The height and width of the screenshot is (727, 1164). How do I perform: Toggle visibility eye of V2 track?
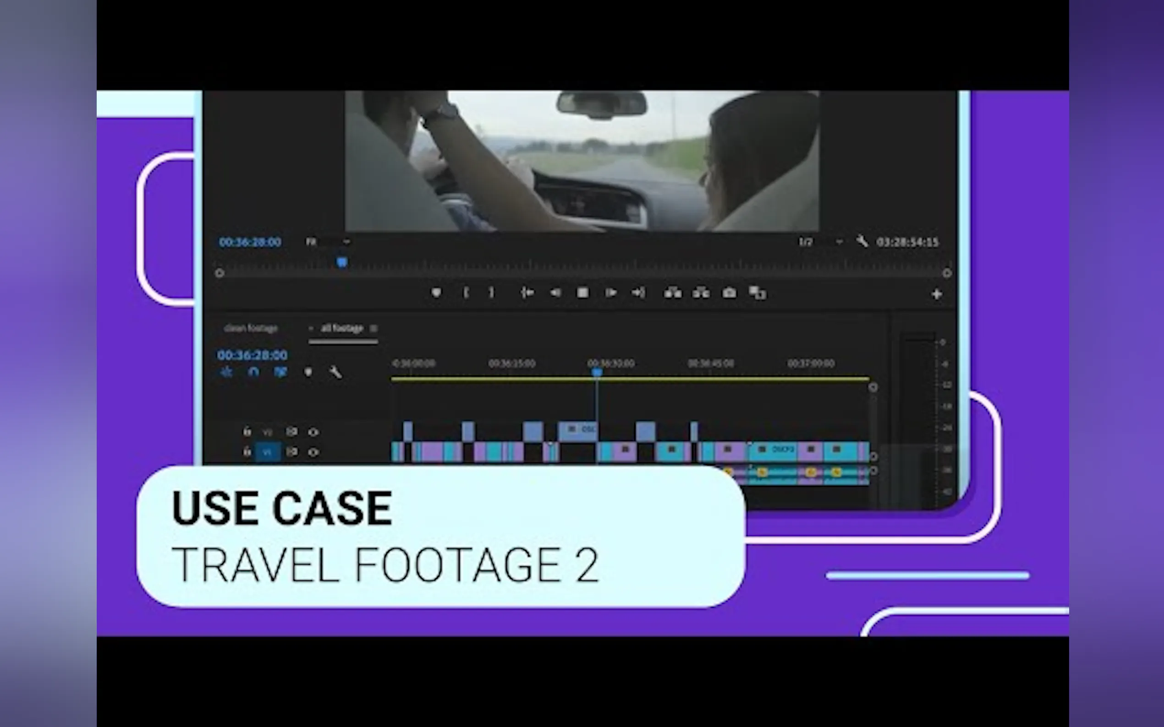(313, 432)
